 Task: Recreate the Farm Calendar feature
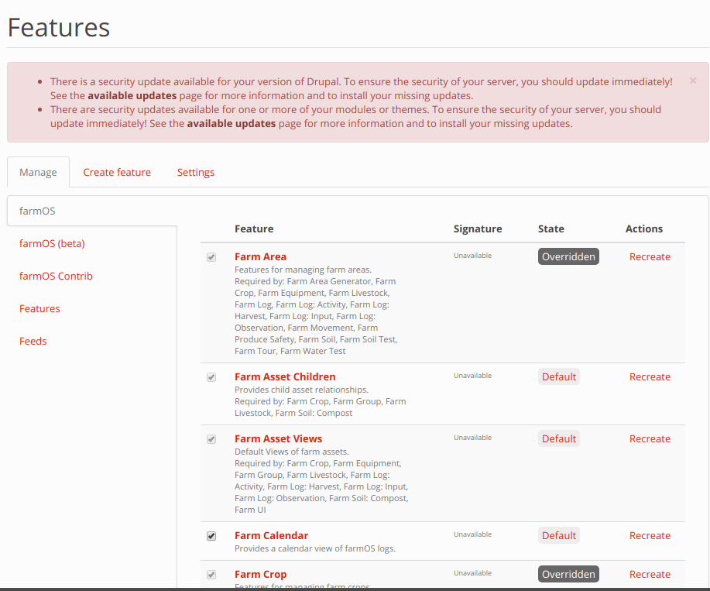pos(650,535)
